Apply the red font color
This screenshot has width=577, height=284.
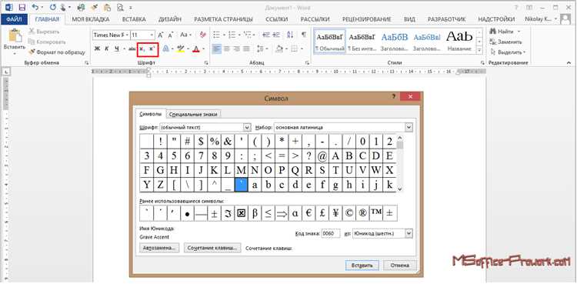coord(196,48)
